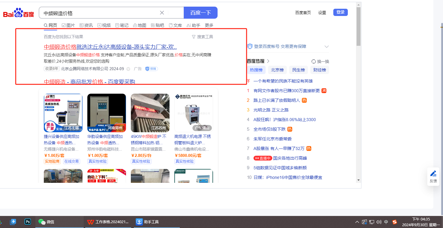This screenshot has height=228, width=443.
Task: Open hot search 有网文作者股市已赚300万直接断更
Action: [286, 91]
